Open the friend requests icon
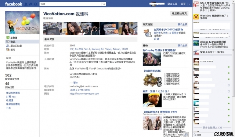Viewport: 235px width, 137px height. (x=26, y=4)
